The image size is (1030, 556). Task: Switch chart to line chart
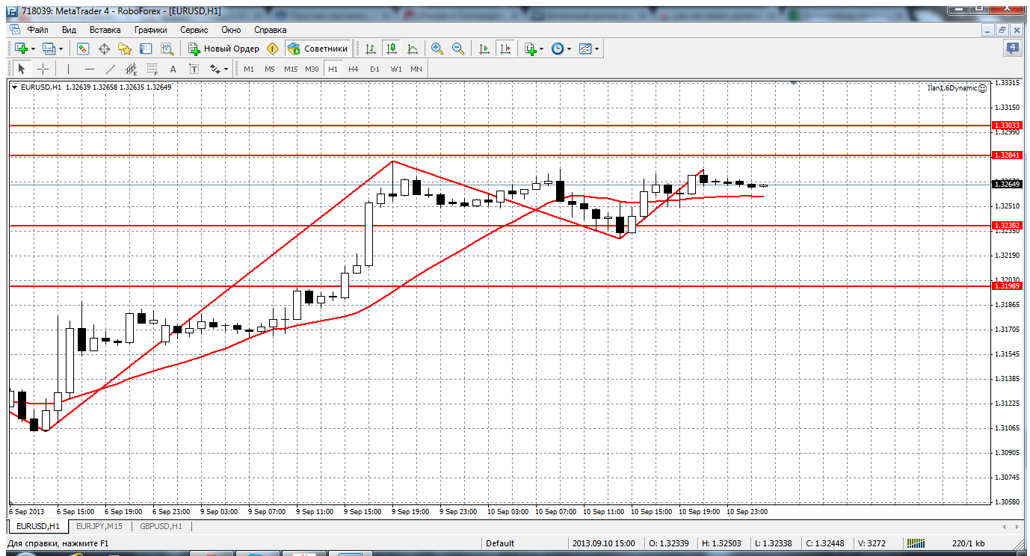point(412,49)
